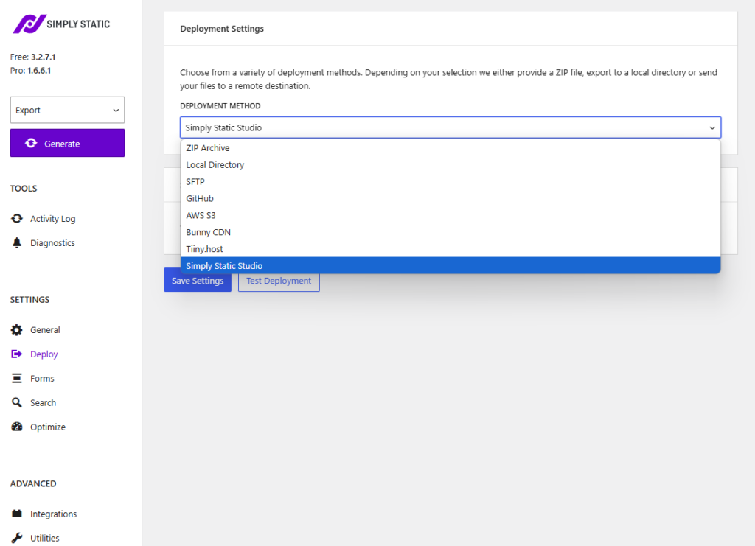Click the Deployment Method select box
The width and height of the screenshot is (755, 546).
[450, 127]
